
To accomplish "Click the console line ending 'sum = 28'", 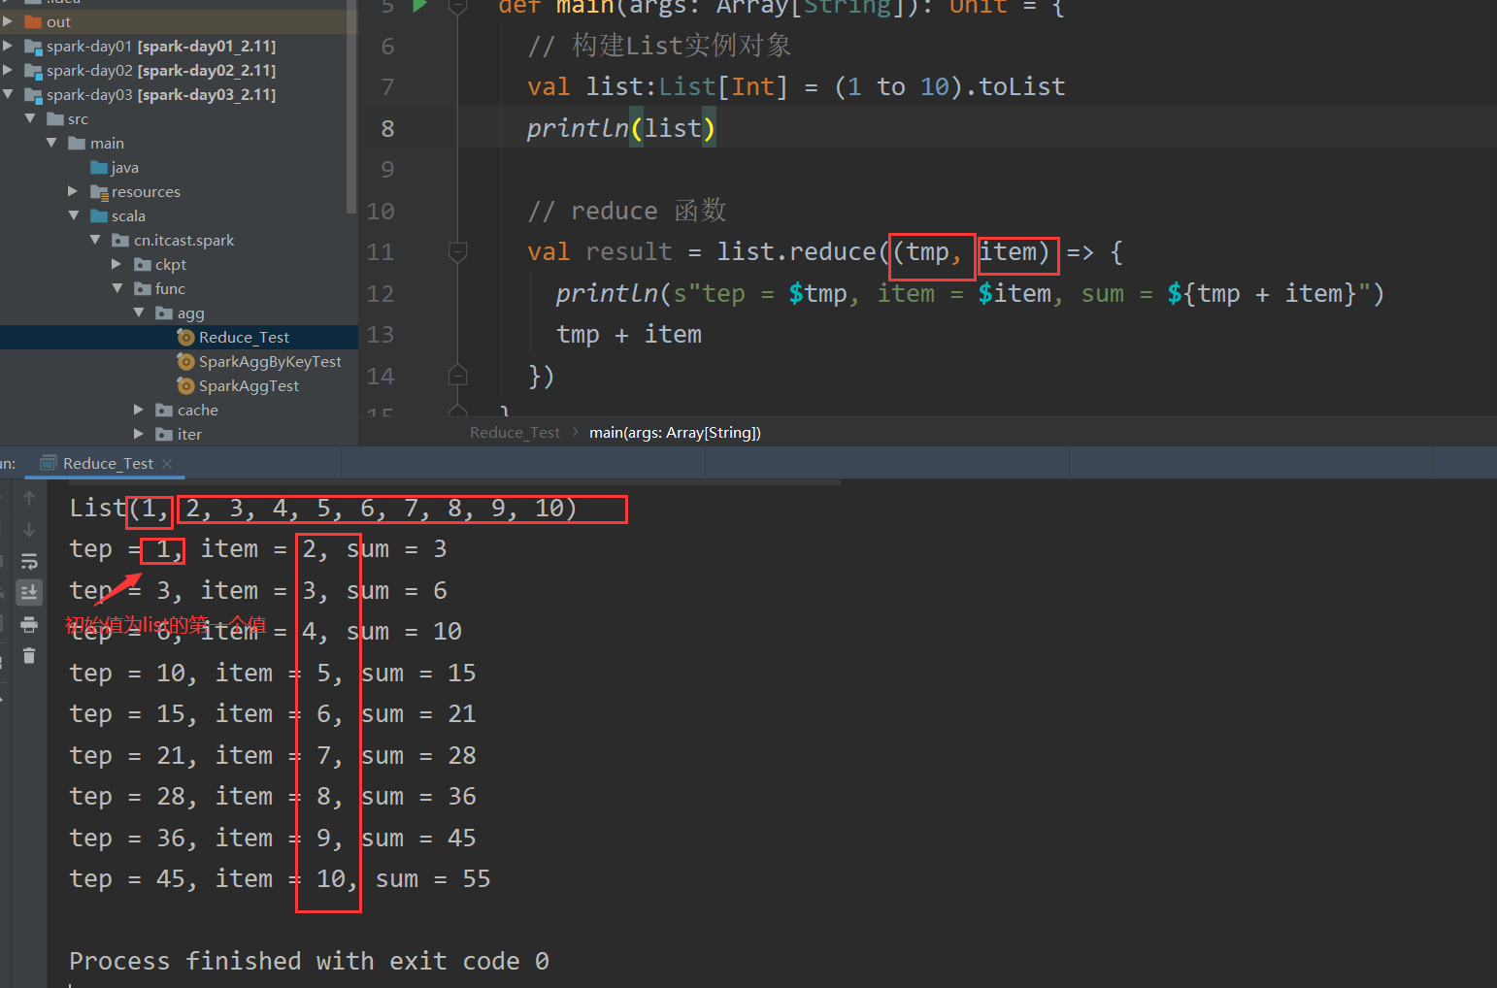I will click(273, 756).
